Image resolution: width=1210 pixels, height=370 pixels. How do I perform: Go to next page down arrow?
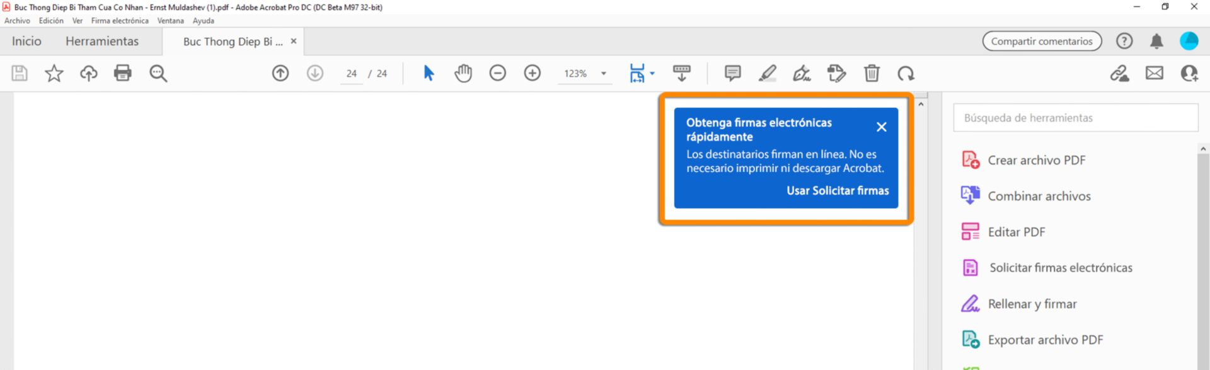[x=315, y=73]
